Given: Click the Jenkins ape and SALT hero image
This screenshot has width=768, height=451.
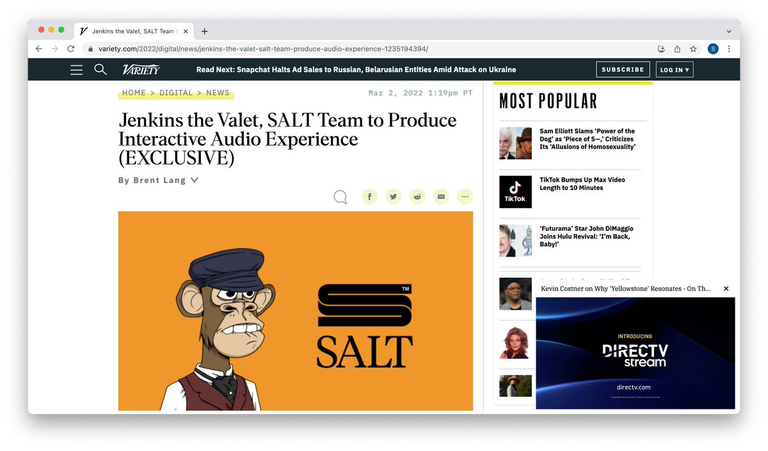Looking at the screenshot, I should [296, 311].
